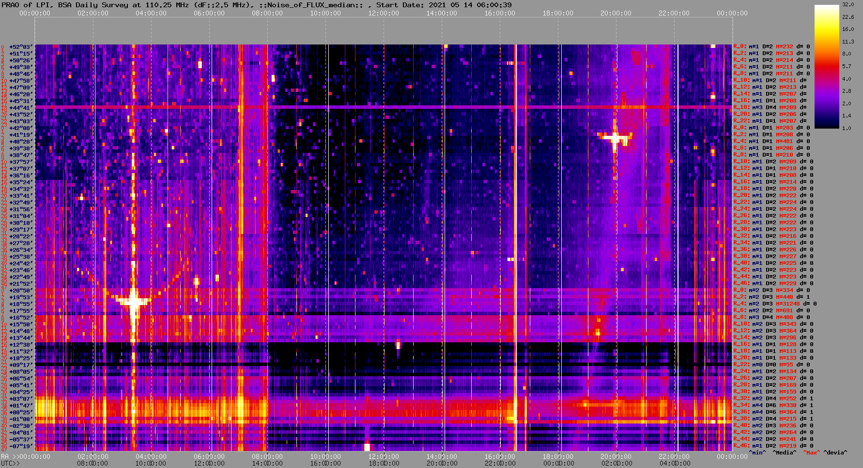
Task: Click the 2.8 color scale value
Action: pos(847,91)
